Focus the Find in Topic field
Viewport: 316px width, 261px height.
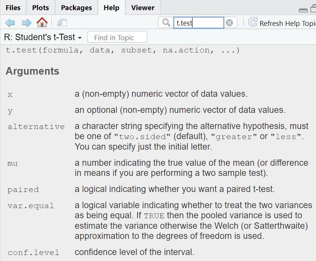pos(117,37)
